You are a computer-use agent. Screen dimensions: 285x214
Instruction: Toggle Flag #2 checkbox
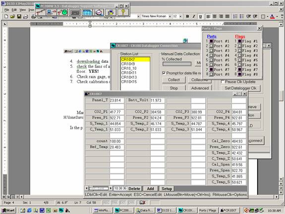click(x=240, y=46)
